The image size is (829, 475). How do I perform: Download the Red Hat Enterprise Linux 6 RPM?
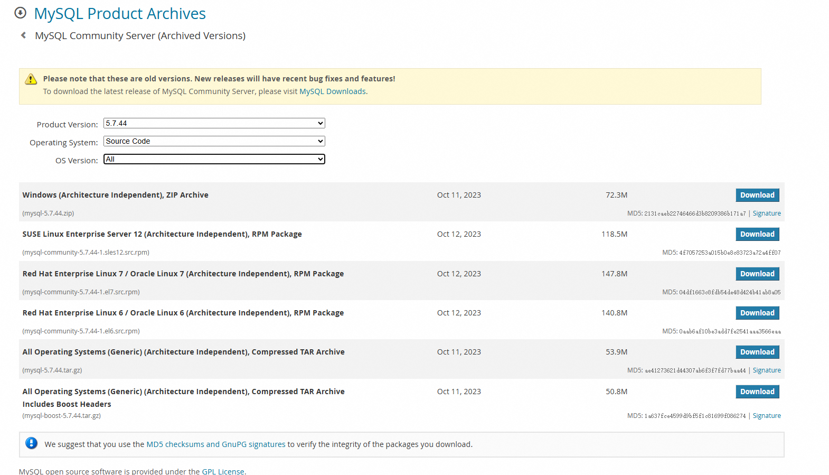click(757, 313)
